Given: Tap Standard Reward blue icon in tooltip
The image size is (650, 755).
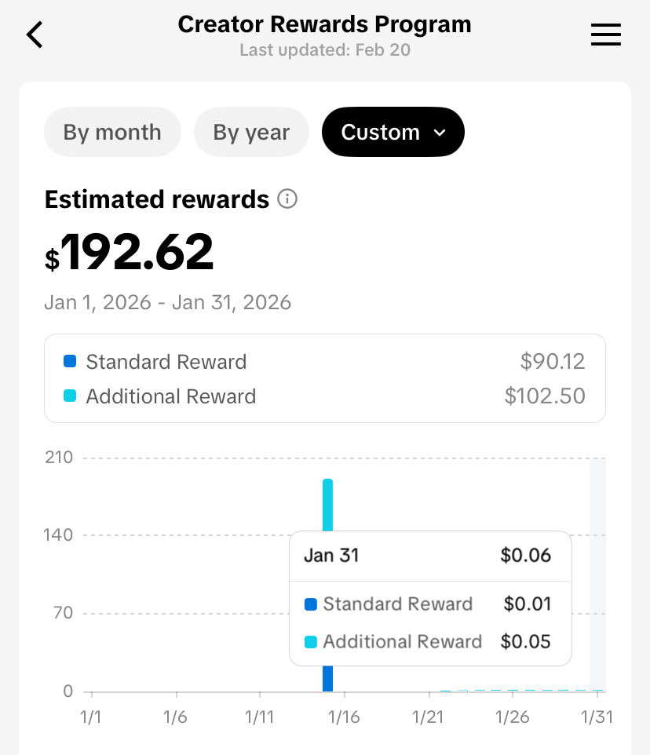Looking at the screenshot, I should 311,604.
